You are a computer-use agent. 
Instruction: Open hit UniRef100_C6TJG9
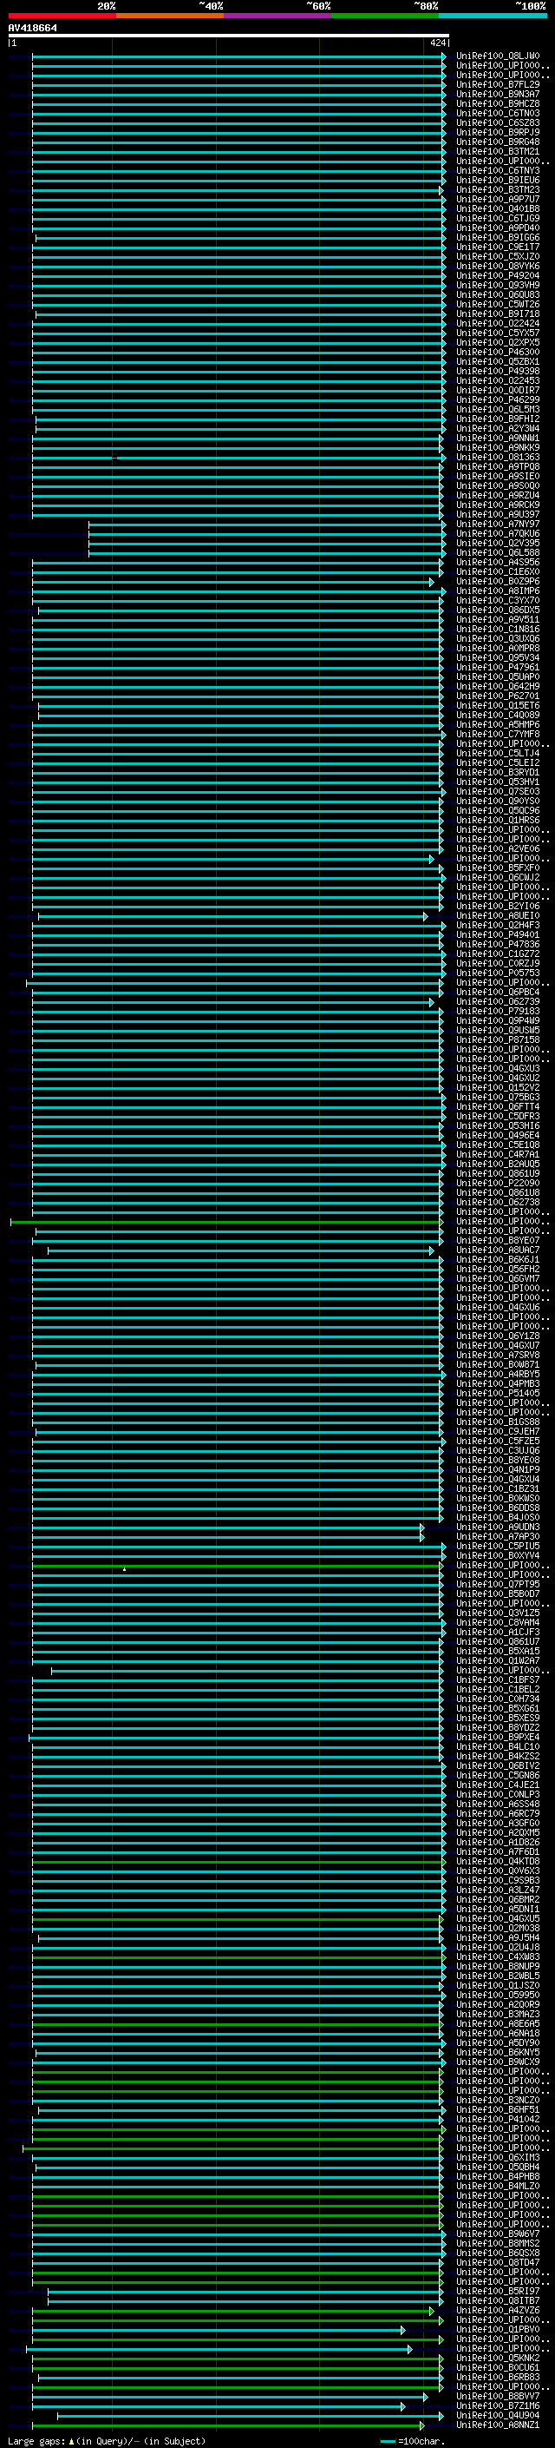coord(498,219)
